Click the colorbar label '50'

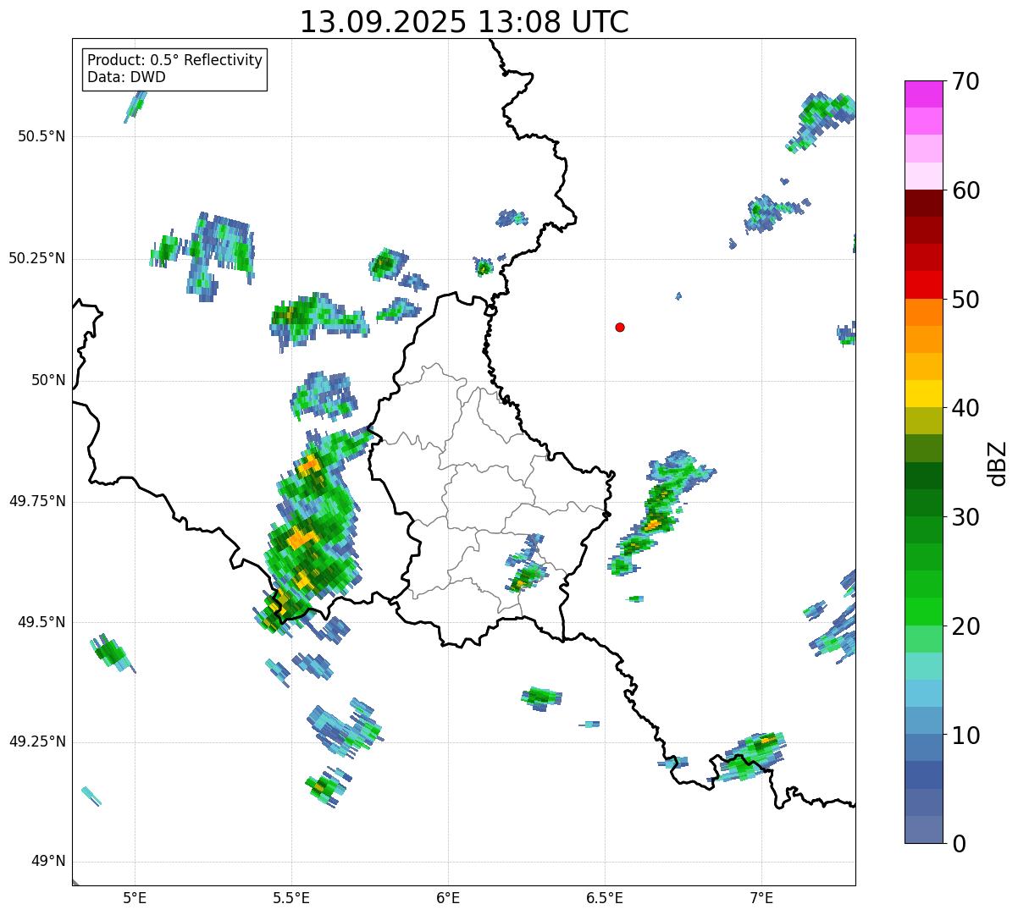pos(965,300)
